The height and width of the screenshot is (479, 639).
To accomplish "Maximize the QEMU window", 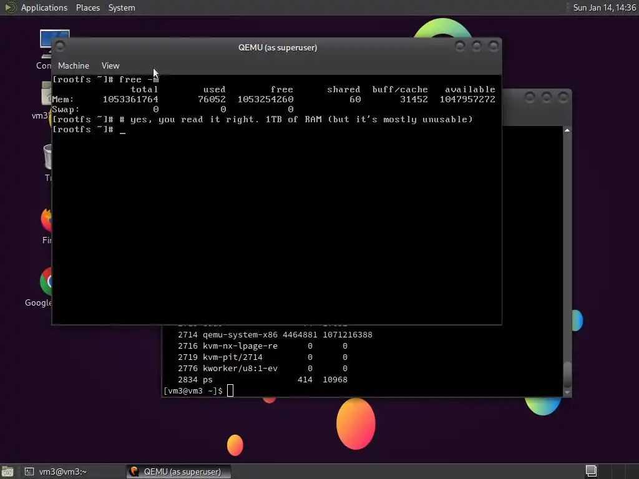I will [x=476, y=46].
